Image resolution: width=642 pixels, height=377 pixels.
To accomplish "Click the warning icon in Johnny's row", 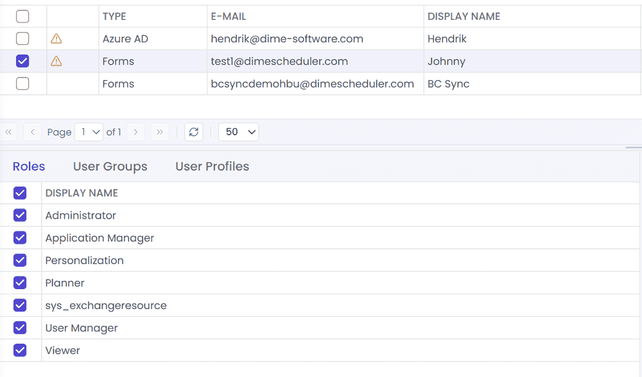I will pyautogui.click(x=56, y=62).
